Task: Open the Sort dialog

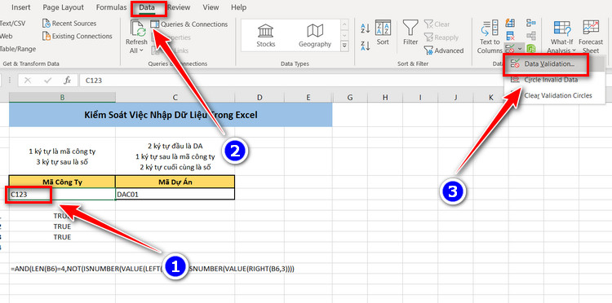Action: coord(383,33)
